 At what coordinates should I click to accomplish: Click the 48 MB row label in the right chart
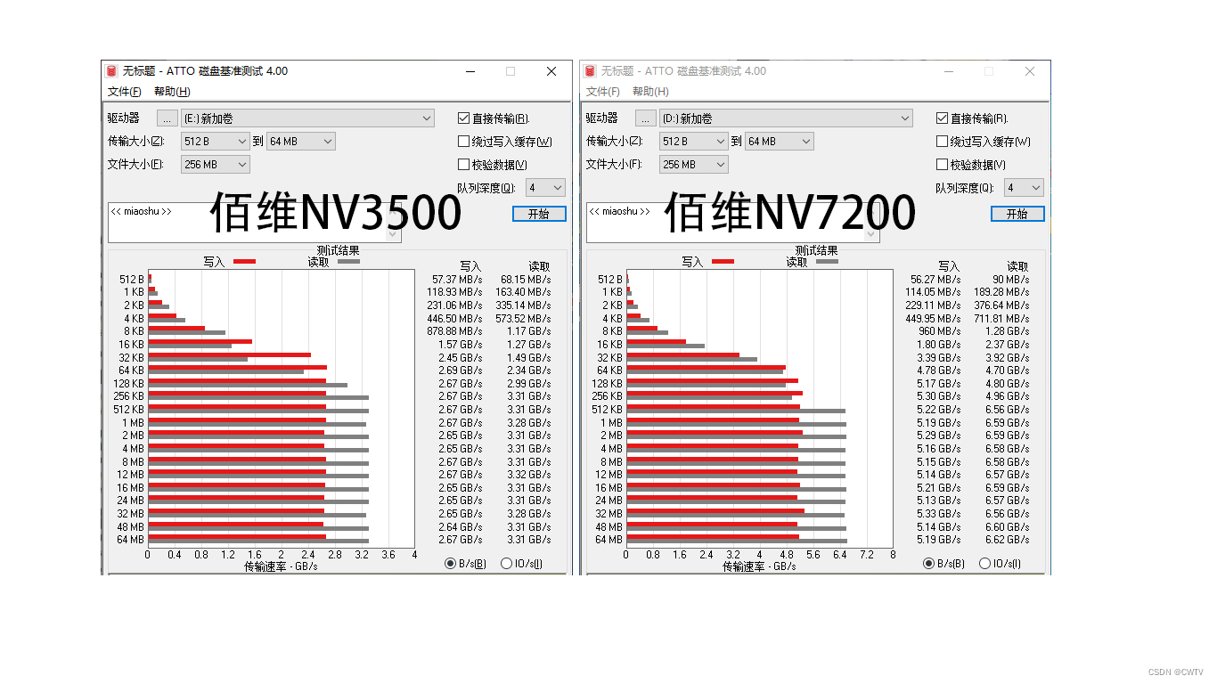[x=608, y=527]
